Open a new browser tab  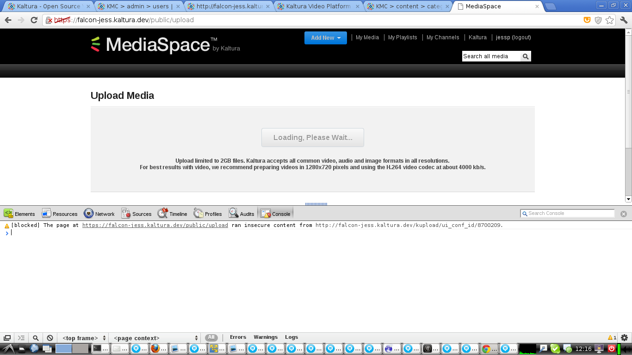click(x=550, y=6)
